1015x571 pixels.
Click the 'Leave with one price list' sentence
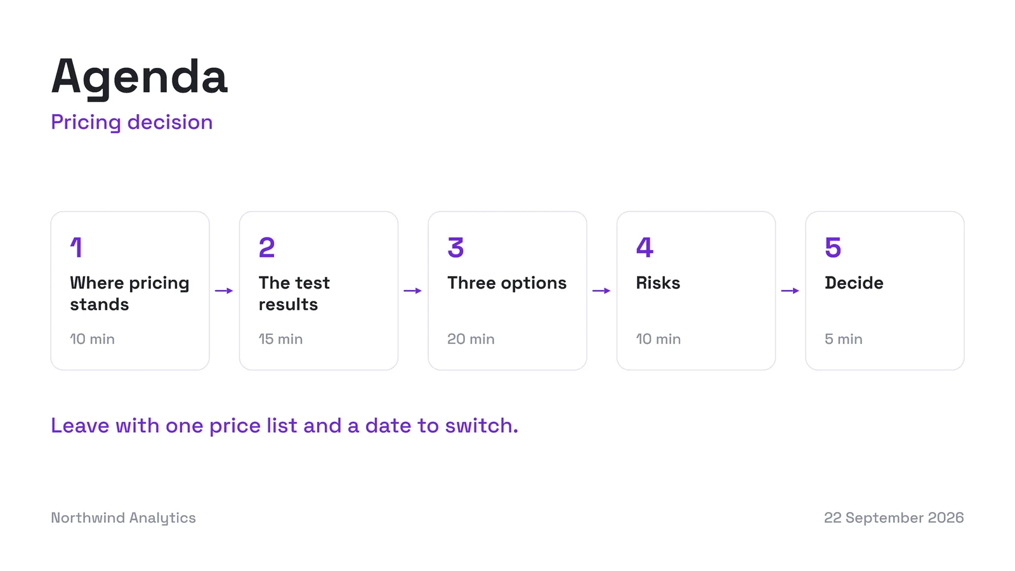coord(285,426)
